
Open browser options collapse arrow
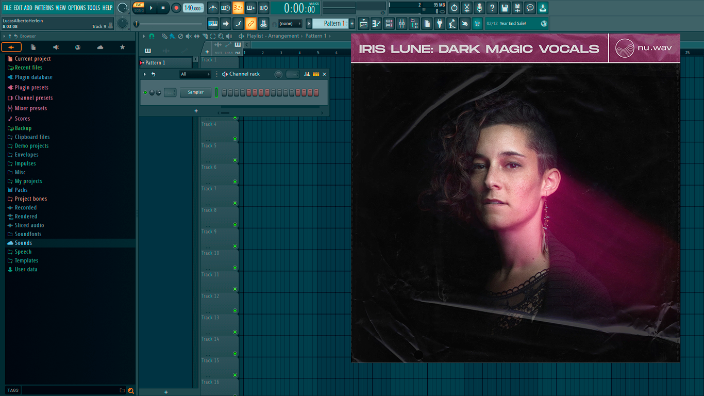tap(4, 36)
